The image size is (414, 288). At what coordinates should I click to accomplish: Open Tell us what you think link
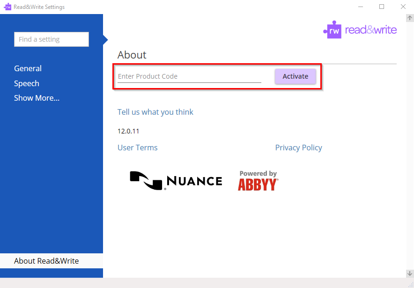point(155,112)
